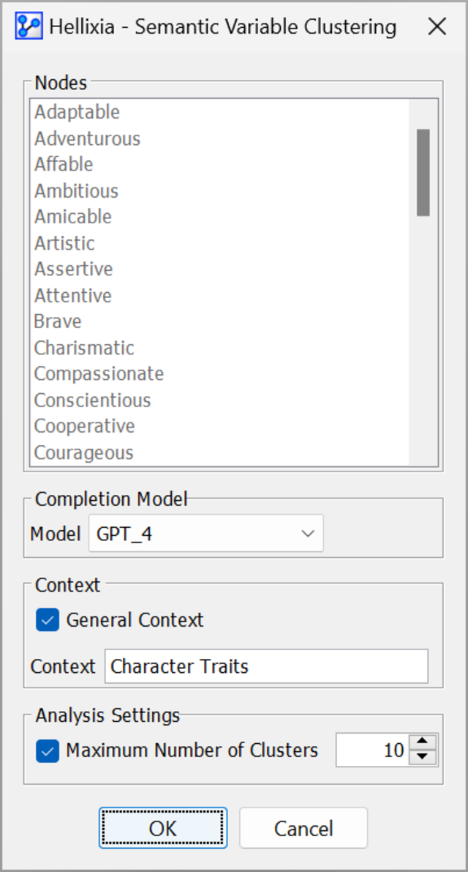This screenshot has height=872, width=468.
Task: Select the Compassionate node entry
Action: click(x=99, y=373)
